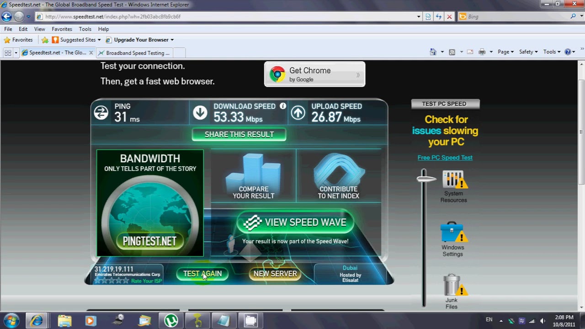Open the command bar Tools dropdown
The height and width of the screenshot is (329, 585).
tap(552, 52)
